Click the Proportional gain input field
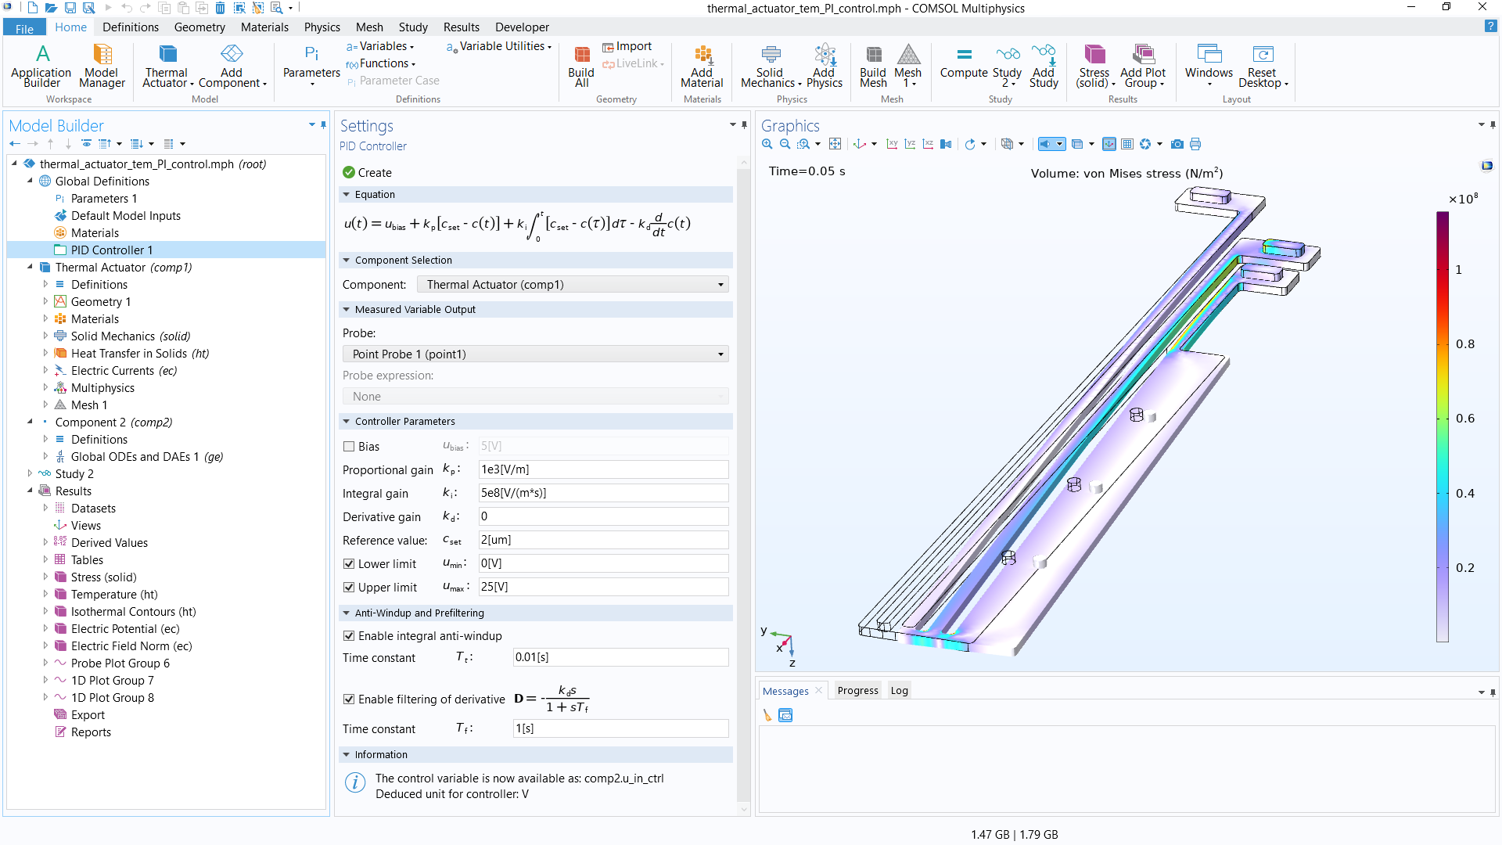The height and width of the screenshot is (845, 1502). click(x=603, y=469)
